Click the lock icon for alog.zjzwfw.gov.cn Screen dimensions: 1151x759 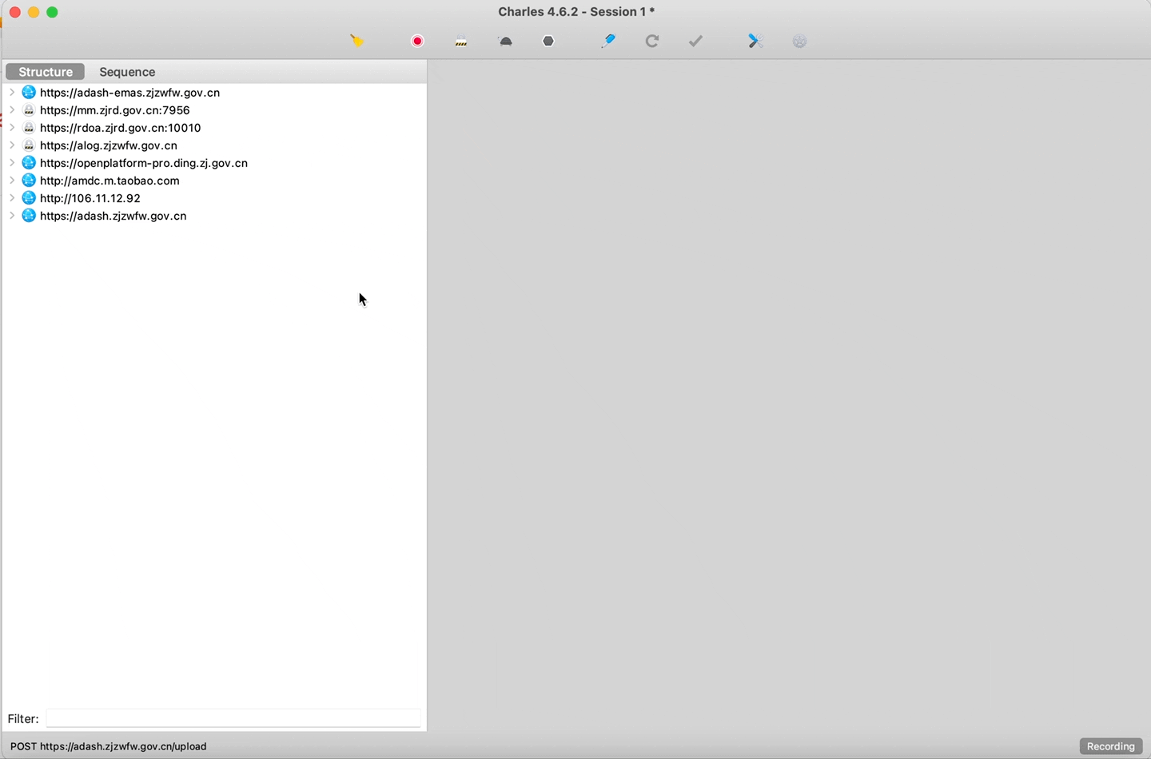29,145
